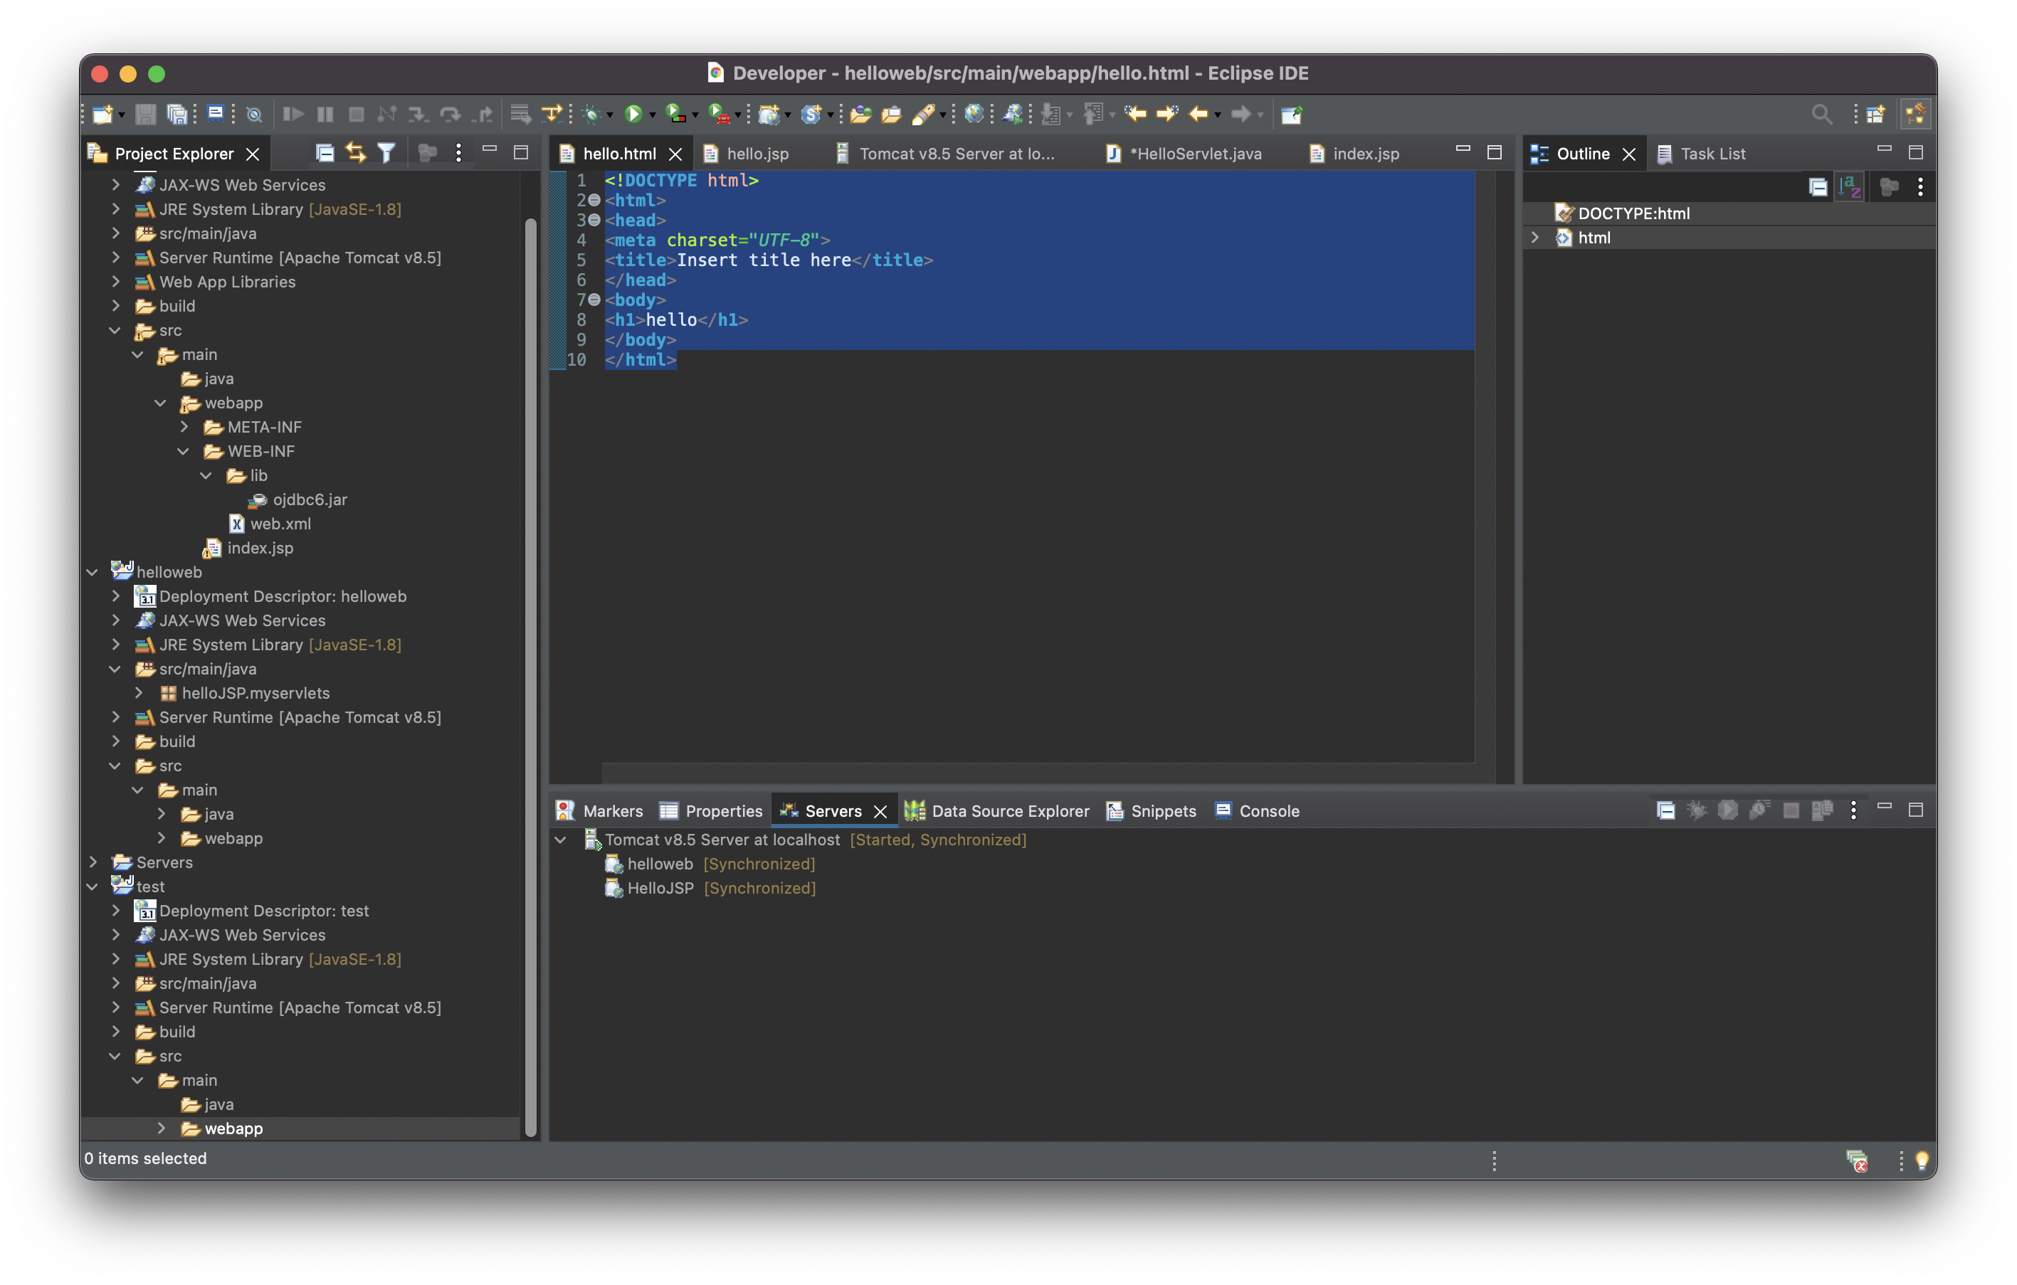Open the web browser globe icon
The width and height of the screenshot is (2017, 1285).
(974, 114)
